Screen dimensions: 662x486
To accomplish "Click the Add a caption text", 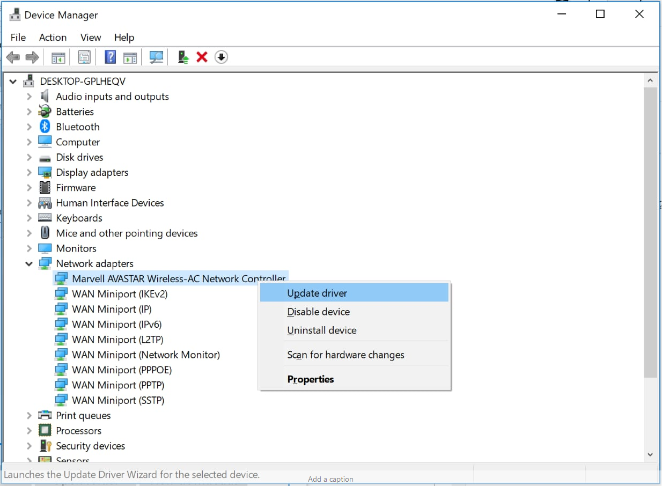I will tap(330, 479).
